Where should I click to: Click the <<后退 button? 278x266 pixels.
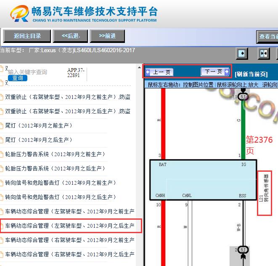(70, 36)
